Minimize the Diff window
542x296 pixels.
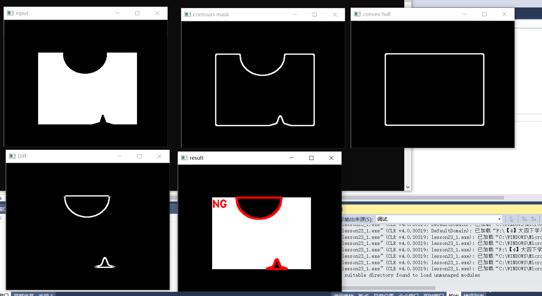coord(120,156)
